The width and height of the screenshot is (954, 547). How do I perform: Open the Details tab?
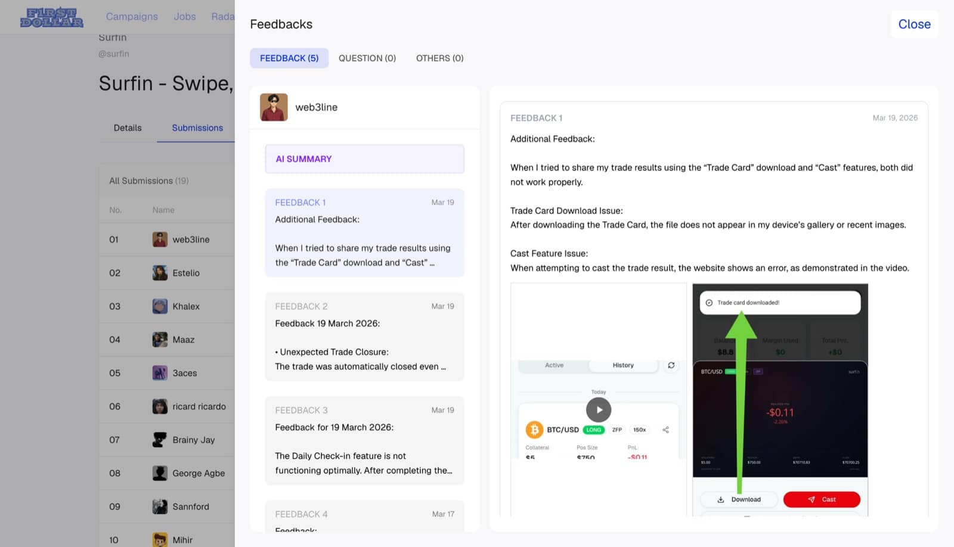pos(128,128)
